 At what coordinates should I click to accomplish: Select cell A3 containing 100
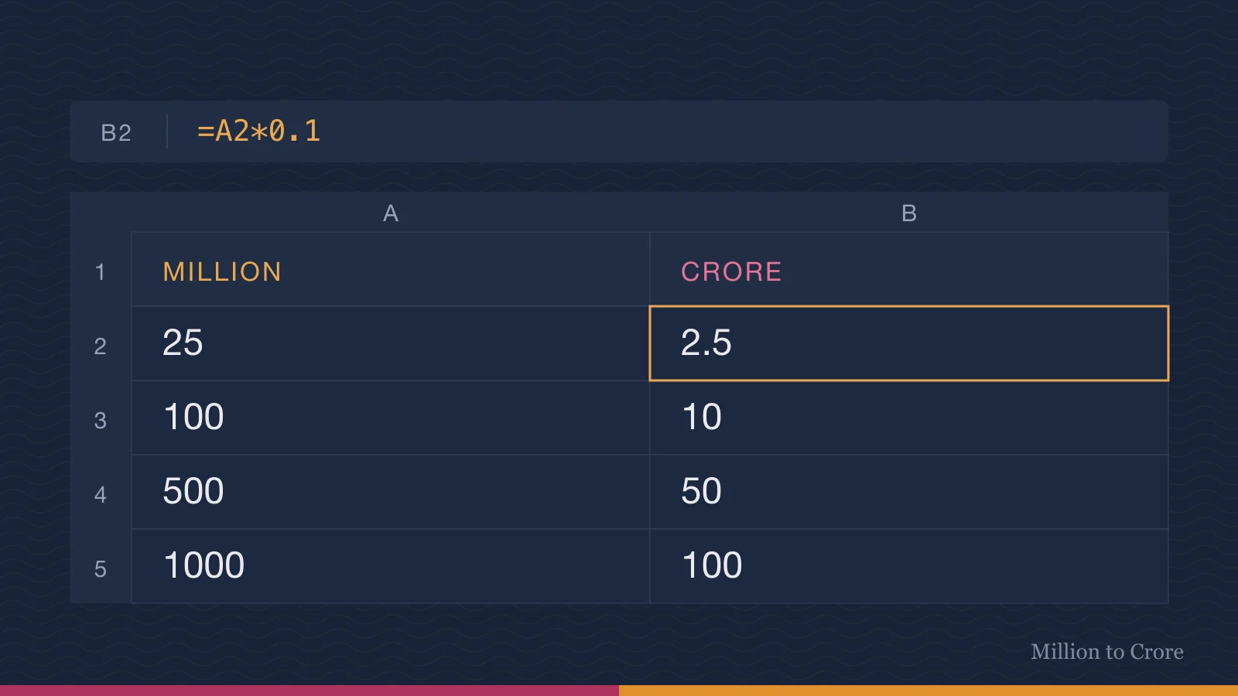(x=391, y=418)
